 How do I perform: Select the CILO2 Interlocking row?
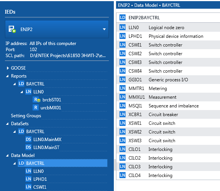(x=168, y=158)
